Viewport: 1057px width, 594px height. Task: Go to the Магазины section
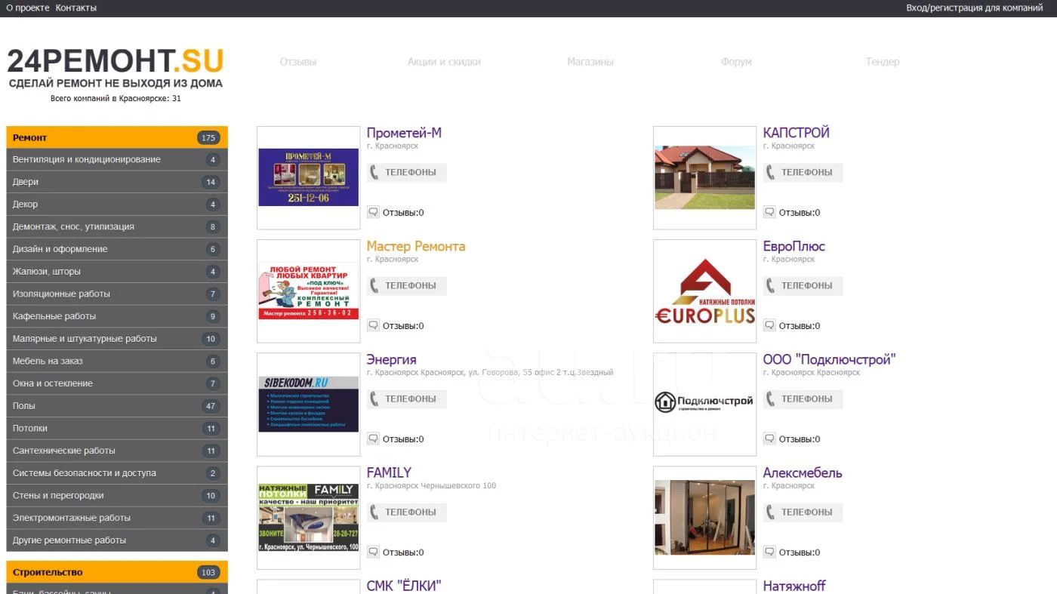point(590,62)
